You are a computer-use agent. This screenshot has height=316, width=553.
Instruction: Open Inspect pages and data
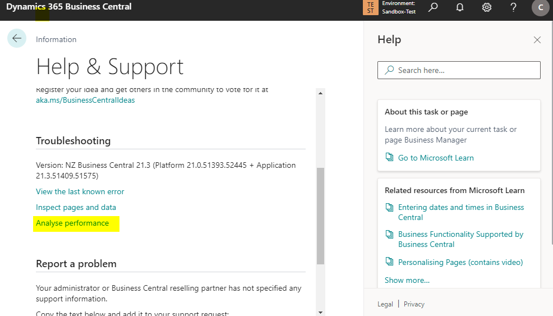click(x=76, y=208)
